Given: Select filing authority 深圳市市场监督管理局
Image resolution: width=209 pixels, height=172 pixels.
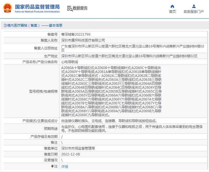Looking at the screenshot, I should point(78,148).
